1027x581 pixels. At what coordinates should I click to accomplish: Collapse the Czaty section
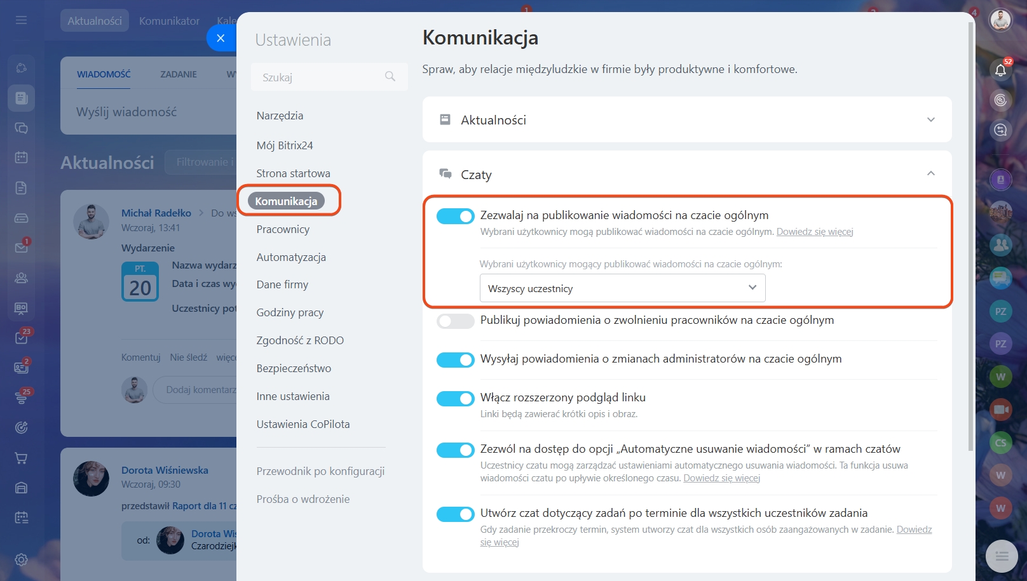pyautogui.click(x=930, y=173)
